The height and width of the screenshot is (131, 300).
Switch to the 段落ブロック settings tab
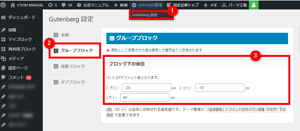75,66
